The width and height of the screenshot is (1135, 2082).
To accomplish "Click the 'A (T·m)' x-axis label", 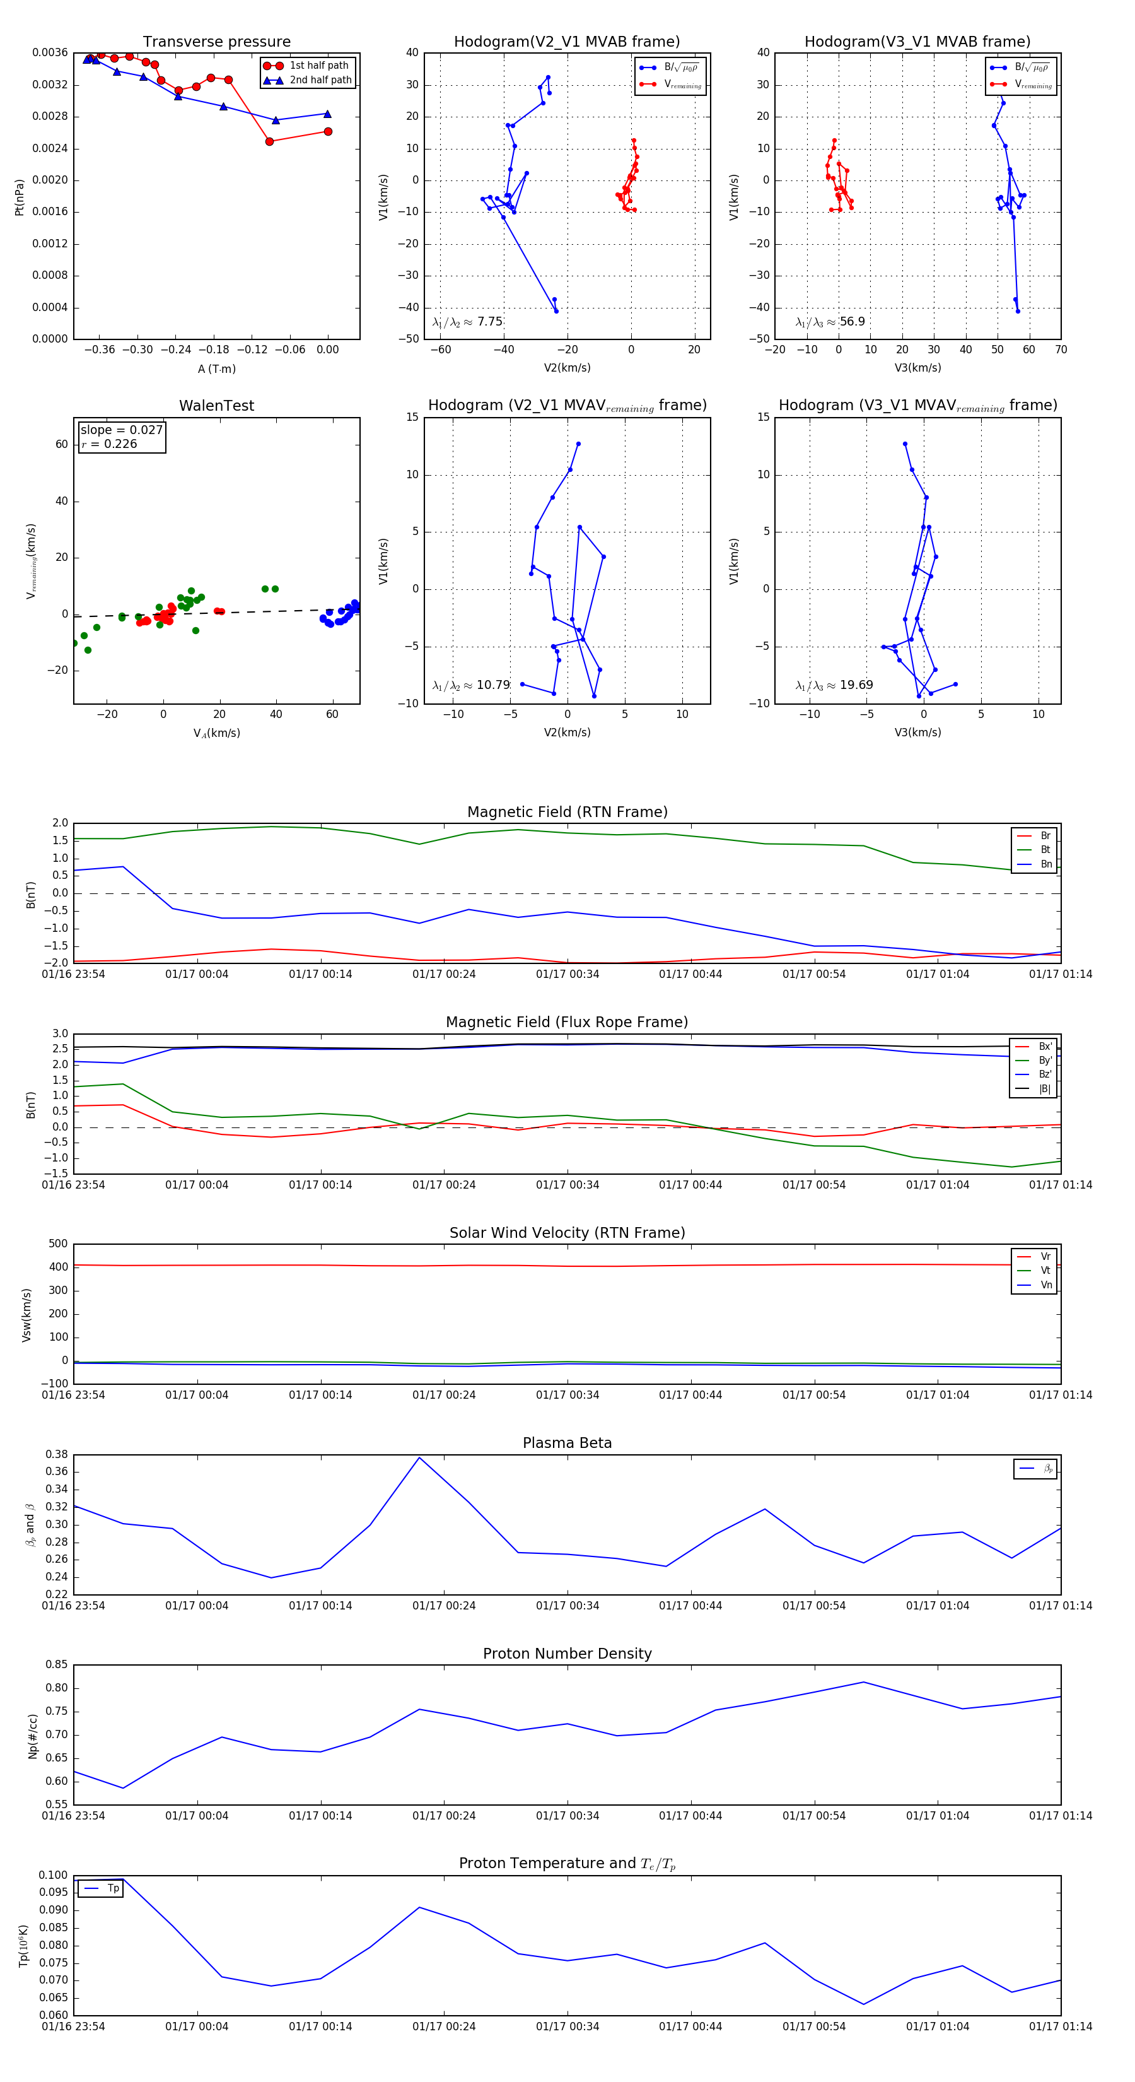I will tap(216, 368).
